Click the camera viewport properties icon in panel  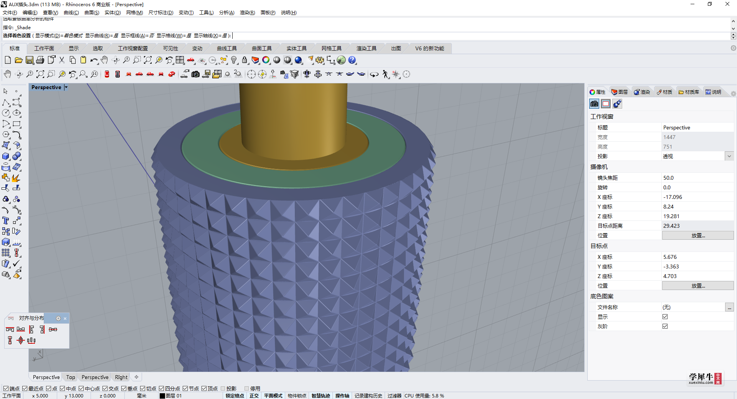594,104
